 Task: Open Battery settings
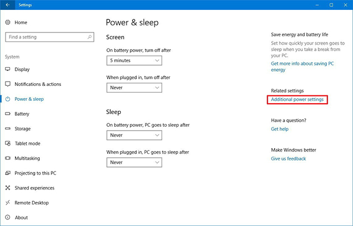[x=22, y=114]
